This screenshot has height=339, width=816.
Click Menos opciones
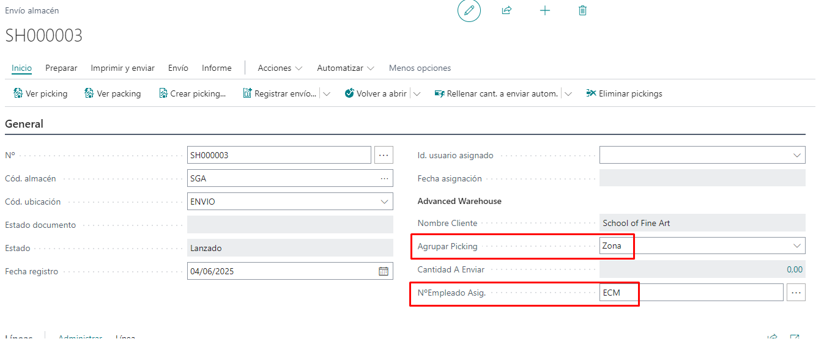point(420,68)
